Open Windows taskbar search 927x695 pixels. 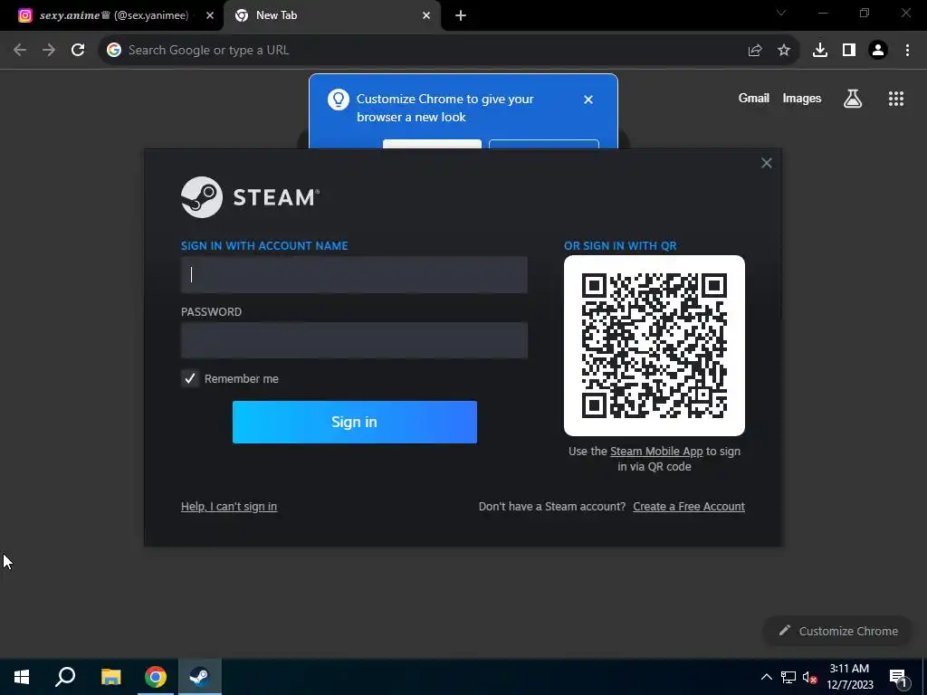65,677
